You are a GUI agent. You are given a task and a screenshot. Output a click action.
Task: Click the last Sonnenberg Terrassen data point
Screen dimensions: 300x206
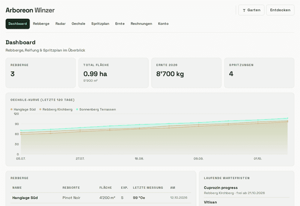pyautogui.click(x=287, y=118)
